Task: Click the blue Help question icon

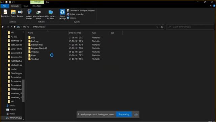Action: (214, 6)
